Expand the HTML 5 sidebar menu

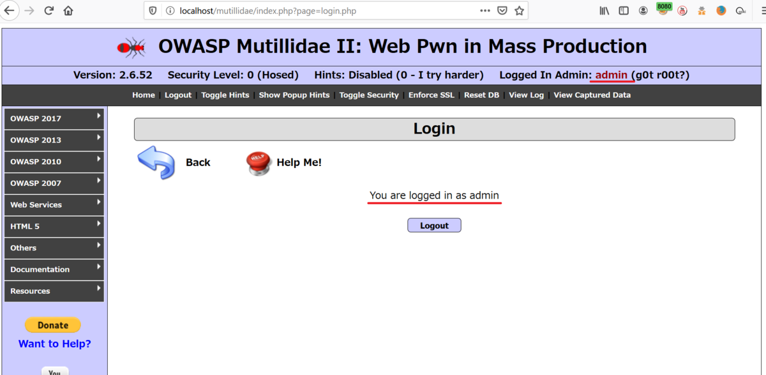click(54, 227)
